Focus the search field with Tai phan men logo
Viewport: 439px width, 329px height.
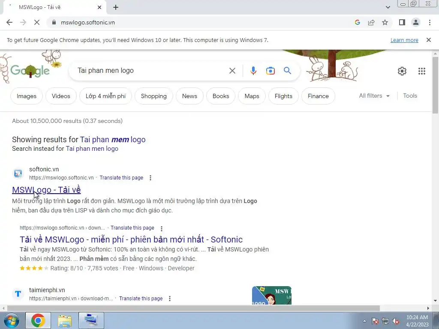(151, 71)
